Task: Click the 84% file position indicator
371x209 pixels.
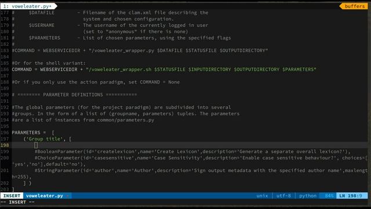Action: point(329,196)
